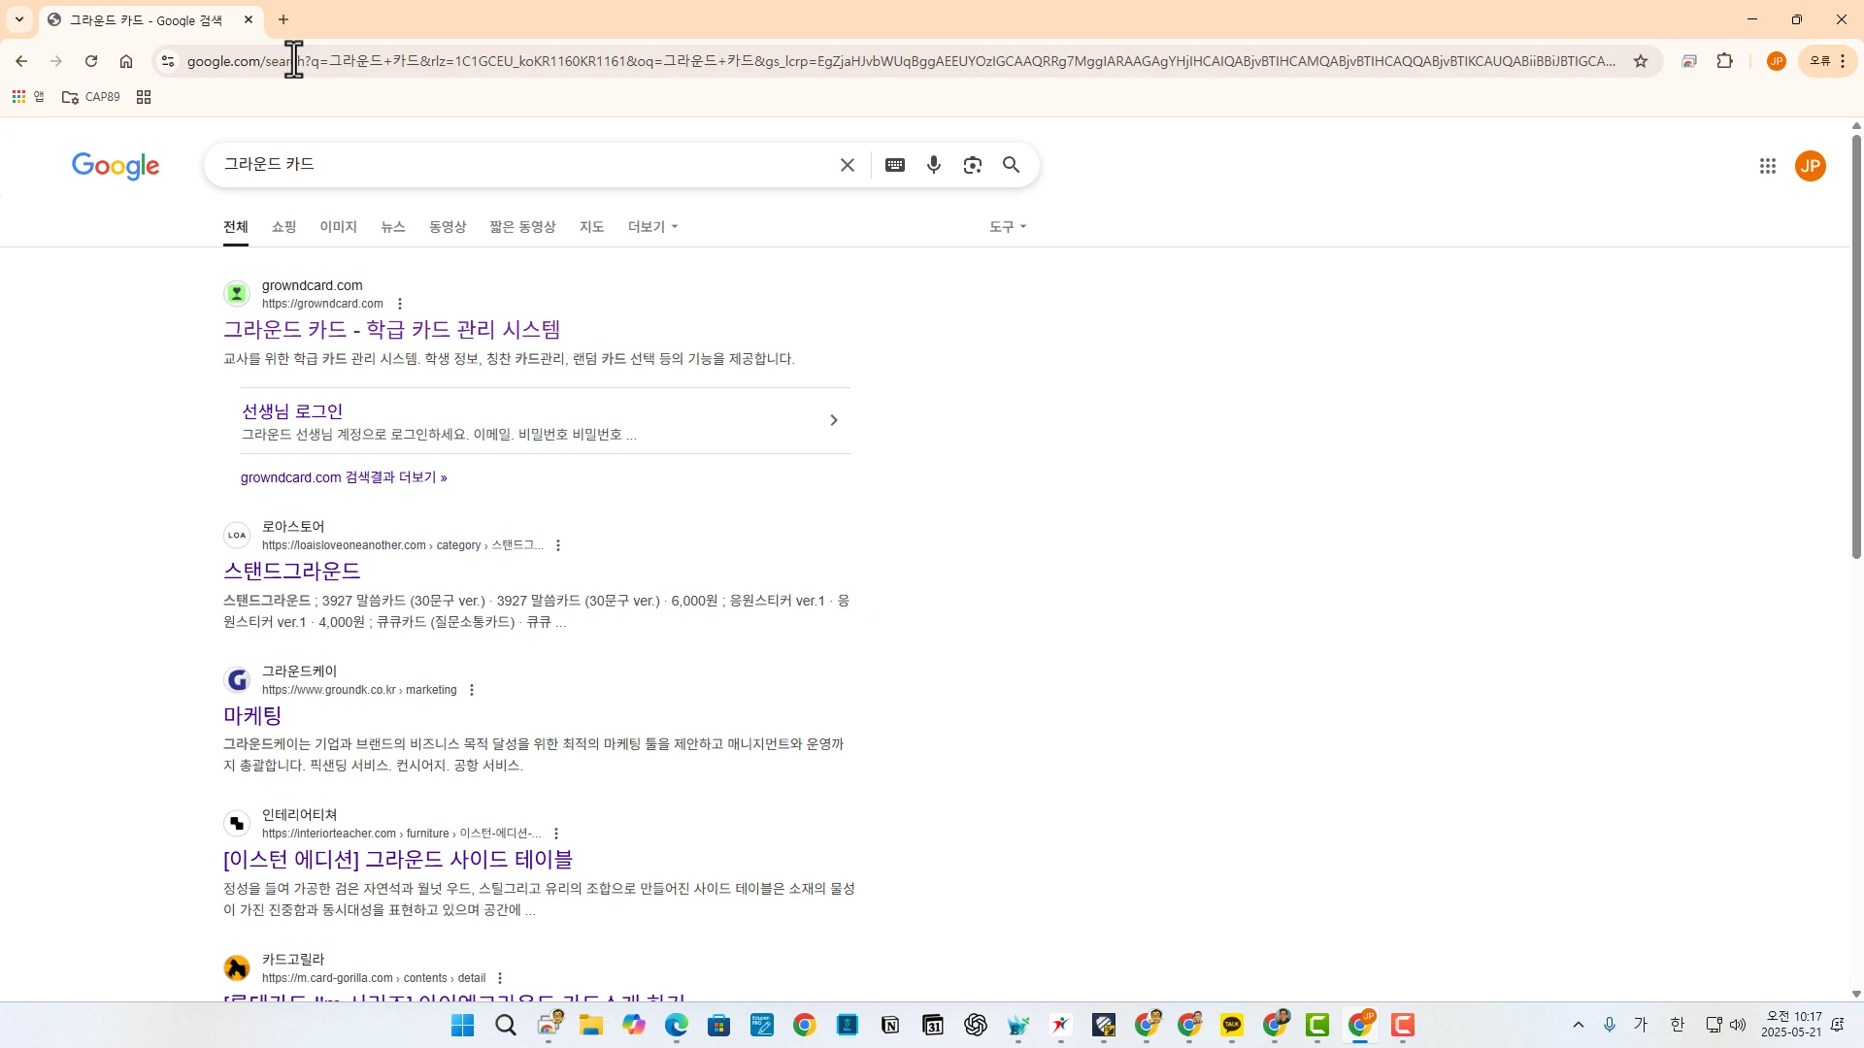The height and width of the screenshot is (1048, 1864).
Task: Open the Google account JP avatar
Action: point(1811,166)
